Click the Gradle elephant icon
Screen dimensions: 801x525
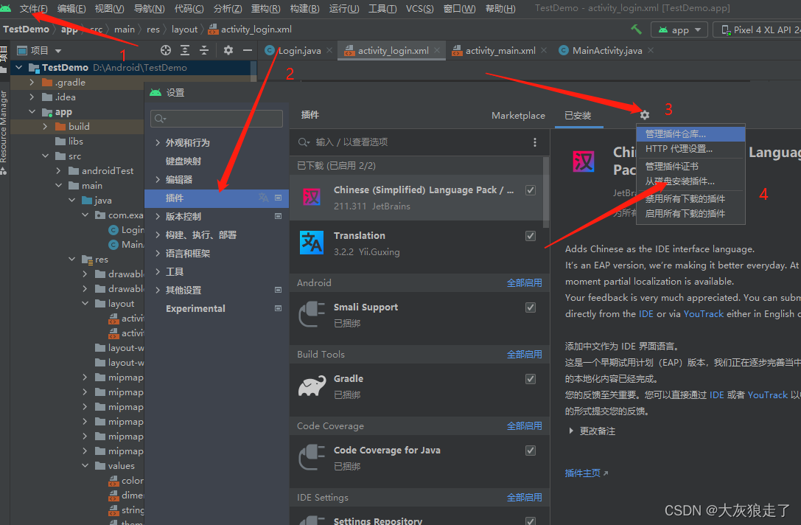[312, 386]
